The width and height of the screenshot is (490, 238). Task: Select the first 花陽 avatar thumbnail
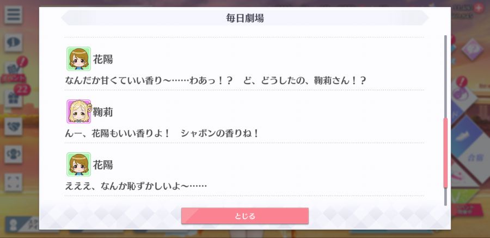click(x=79, y=59)
